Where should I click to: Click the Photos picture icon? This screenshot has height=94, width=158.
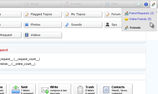27,25
